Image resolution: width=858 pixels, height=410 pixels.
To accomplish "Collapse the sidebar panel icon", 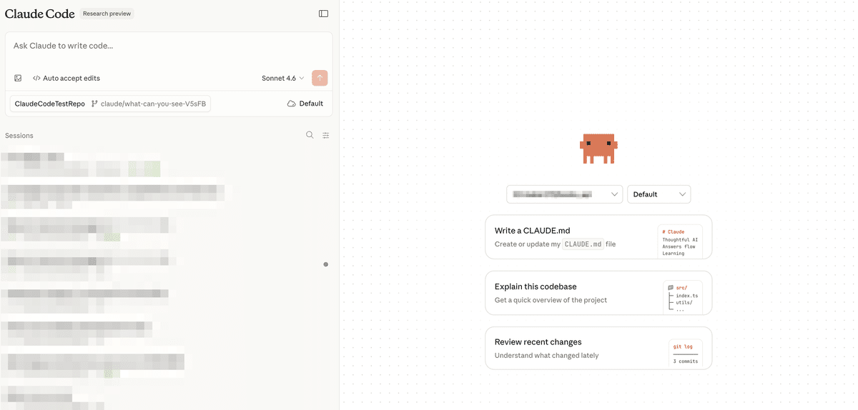I will pyautogui.click(x=323, y=14).
